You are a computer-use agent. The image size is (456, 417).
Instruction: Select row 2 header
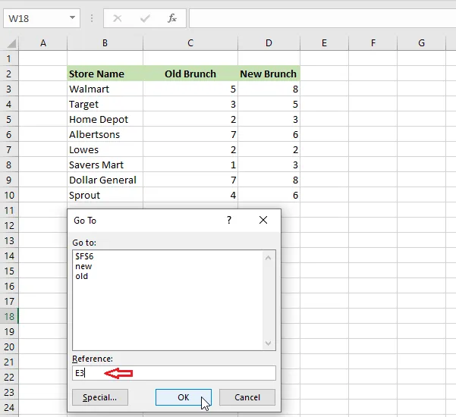[x=8, y=74]
